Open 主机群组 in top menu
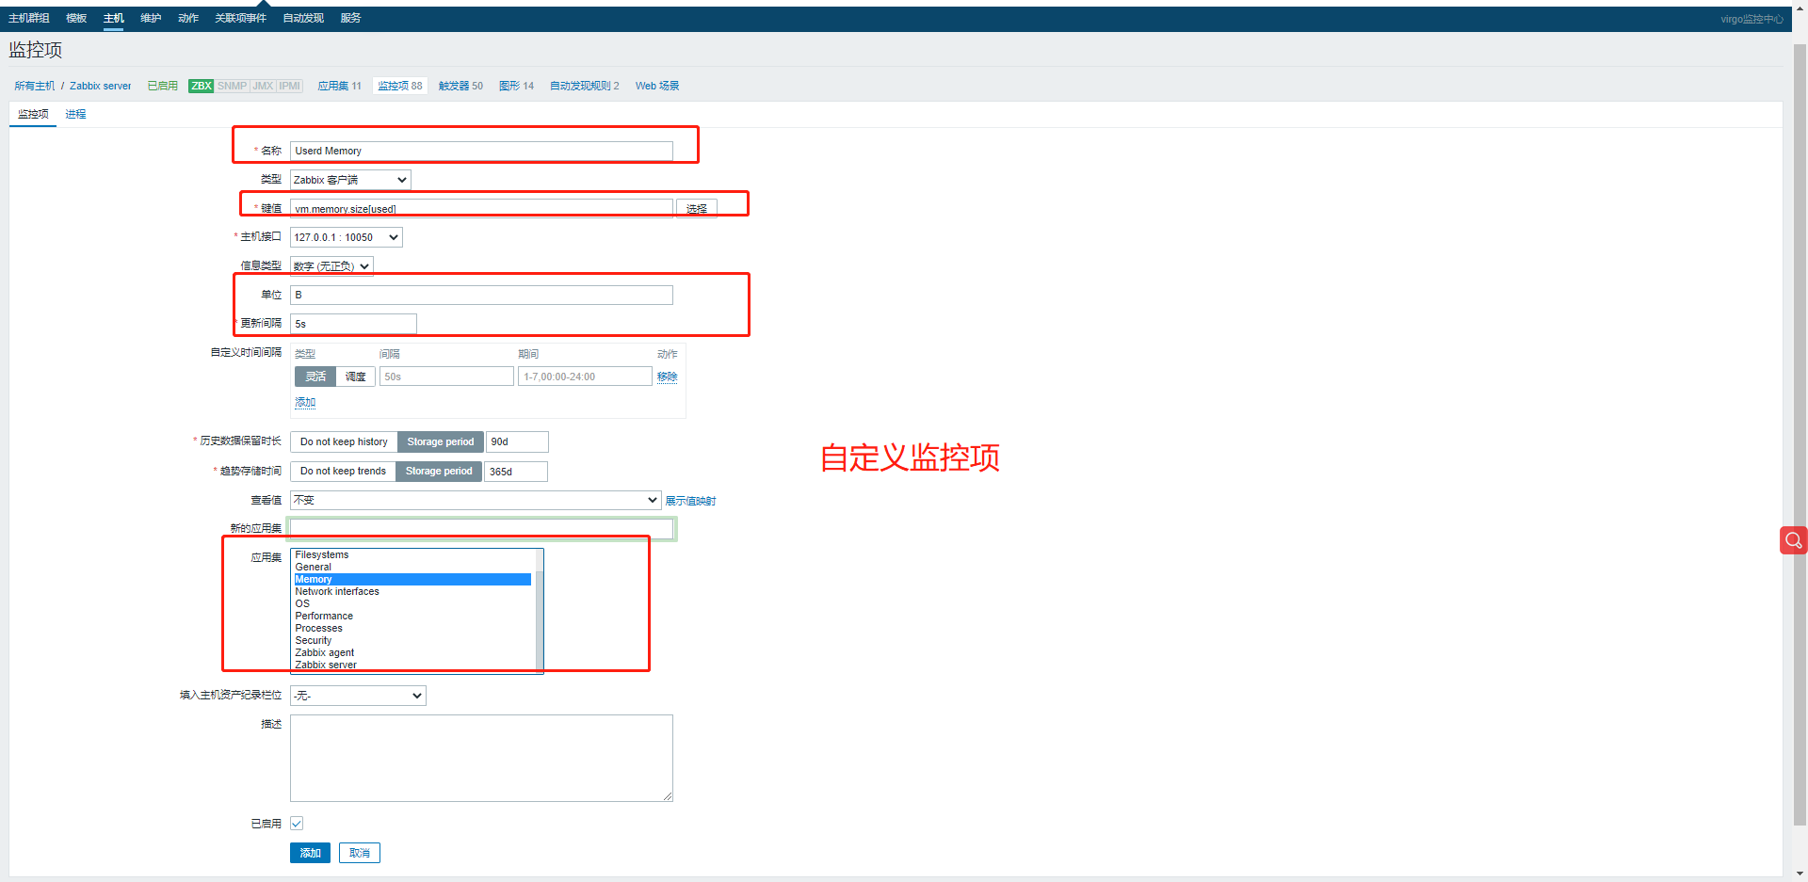 pyautogui.click(x=29, y=18)
